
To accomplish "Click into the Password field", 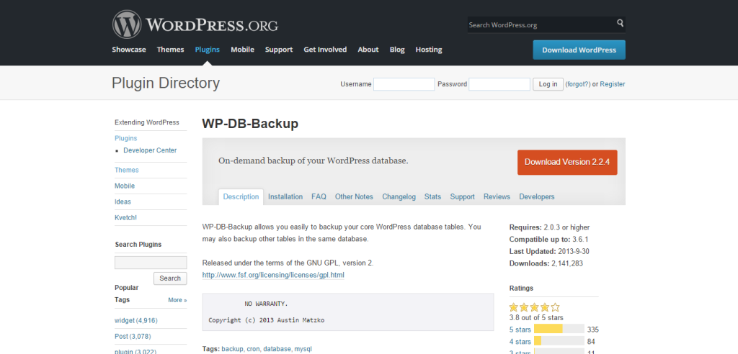I will pyautogui.click(x=499, y=84).
